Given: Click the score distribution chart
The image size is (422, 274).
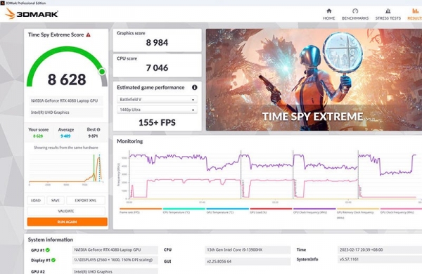Looking at the screenshot, I should 66,169.
